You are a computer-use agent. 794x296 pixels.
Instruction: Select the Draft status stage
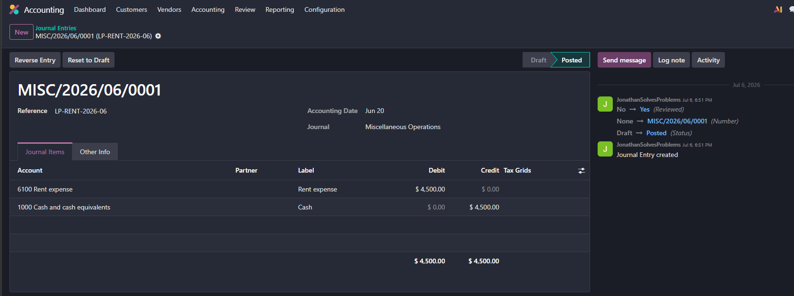pos(538,60)
